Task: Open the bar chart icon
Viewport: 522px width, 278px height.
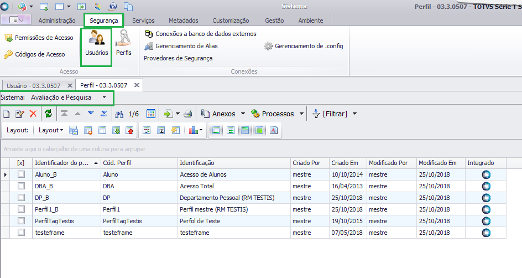Action: click(x=193, y=130)
